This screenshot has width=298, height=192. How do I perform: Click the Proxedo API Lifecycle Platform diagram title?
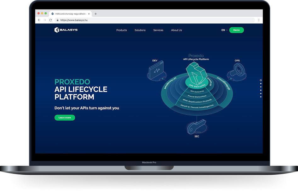pyautogui.click(x=196, y=57)
